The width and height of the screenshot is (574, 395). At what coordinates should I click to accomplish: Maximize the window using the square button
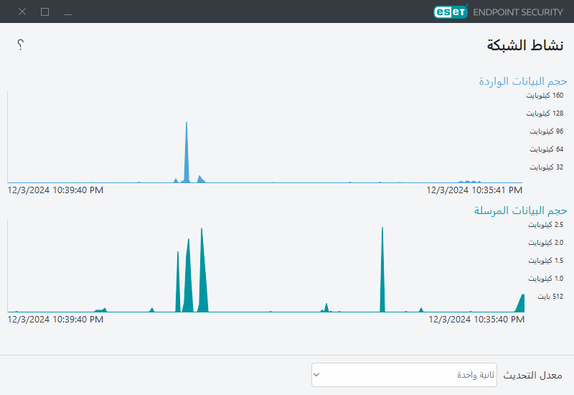coord(44,11)
